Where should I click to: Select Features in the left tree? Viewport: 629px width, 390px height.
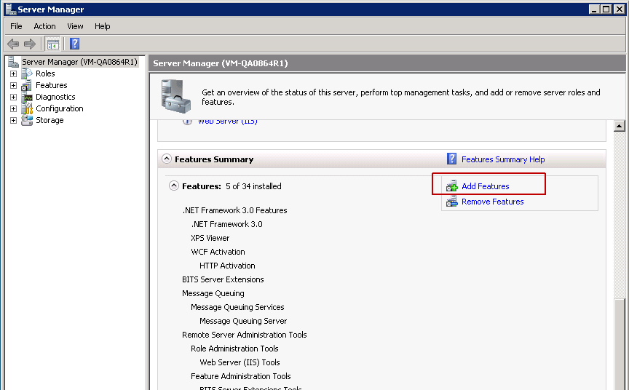51,85
